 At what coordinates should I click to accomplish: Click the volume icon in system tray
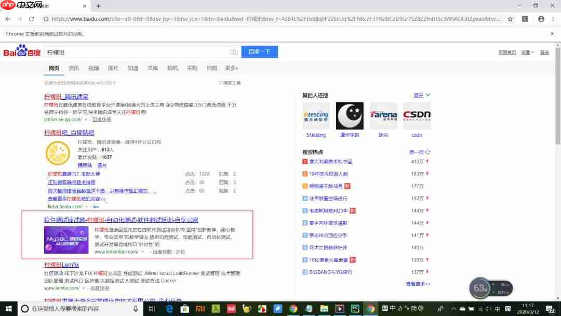click(488, 309)
